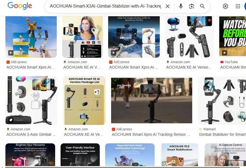Click the AliExpress source above first 'Smart Xpro AI' title
Screen dimensions: 246x168
(19, 62)
